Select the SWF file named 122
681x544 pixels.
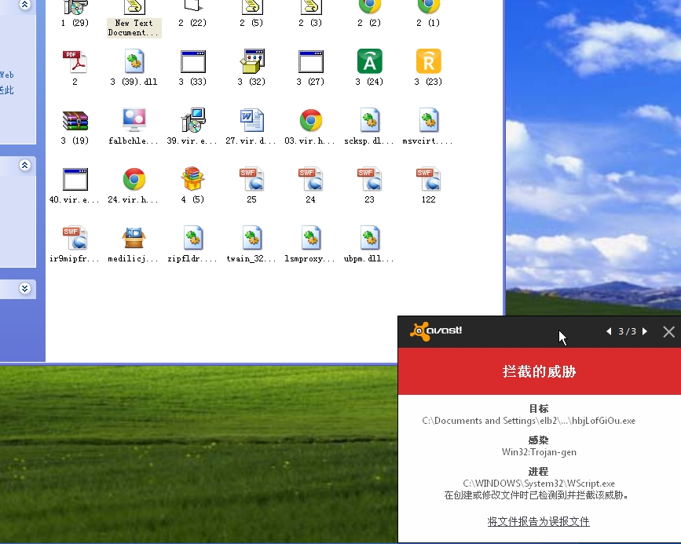click(428, 180)
